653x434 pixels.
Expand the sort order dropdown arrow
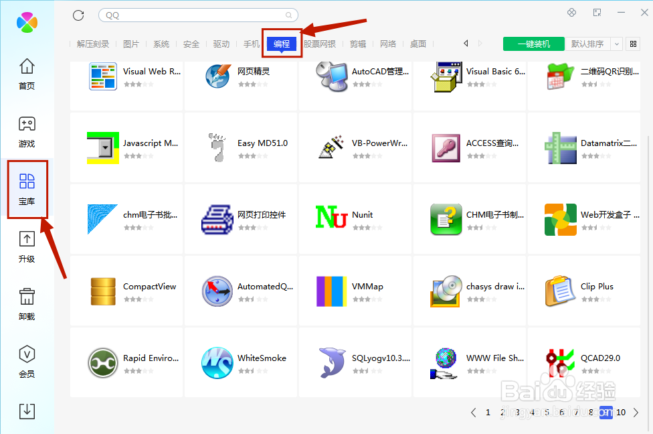[x=617, y=44]
